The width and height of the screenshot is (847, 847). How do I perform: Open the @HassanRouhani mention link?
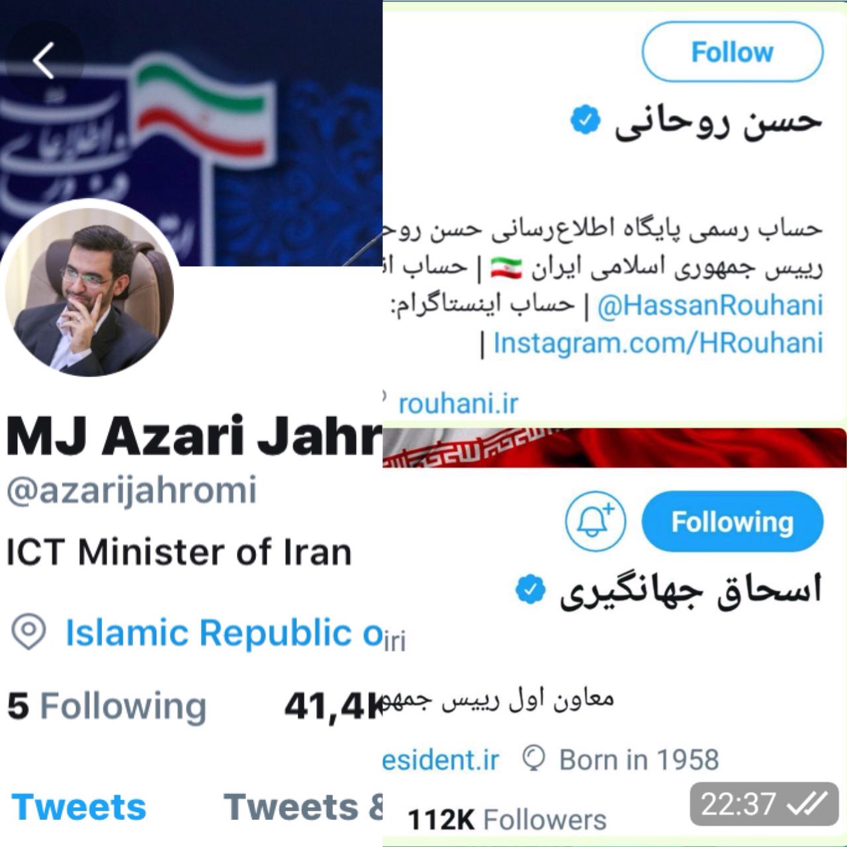point(710,305)
